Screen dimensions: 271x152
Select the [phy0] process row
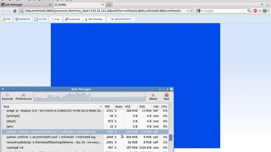click(85, 121)
